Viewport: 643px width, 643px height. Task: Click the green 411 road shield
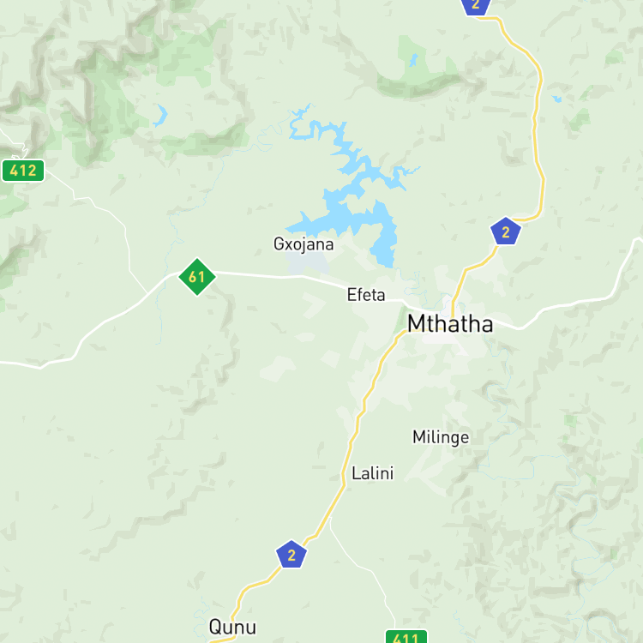(x=406, y=636)
